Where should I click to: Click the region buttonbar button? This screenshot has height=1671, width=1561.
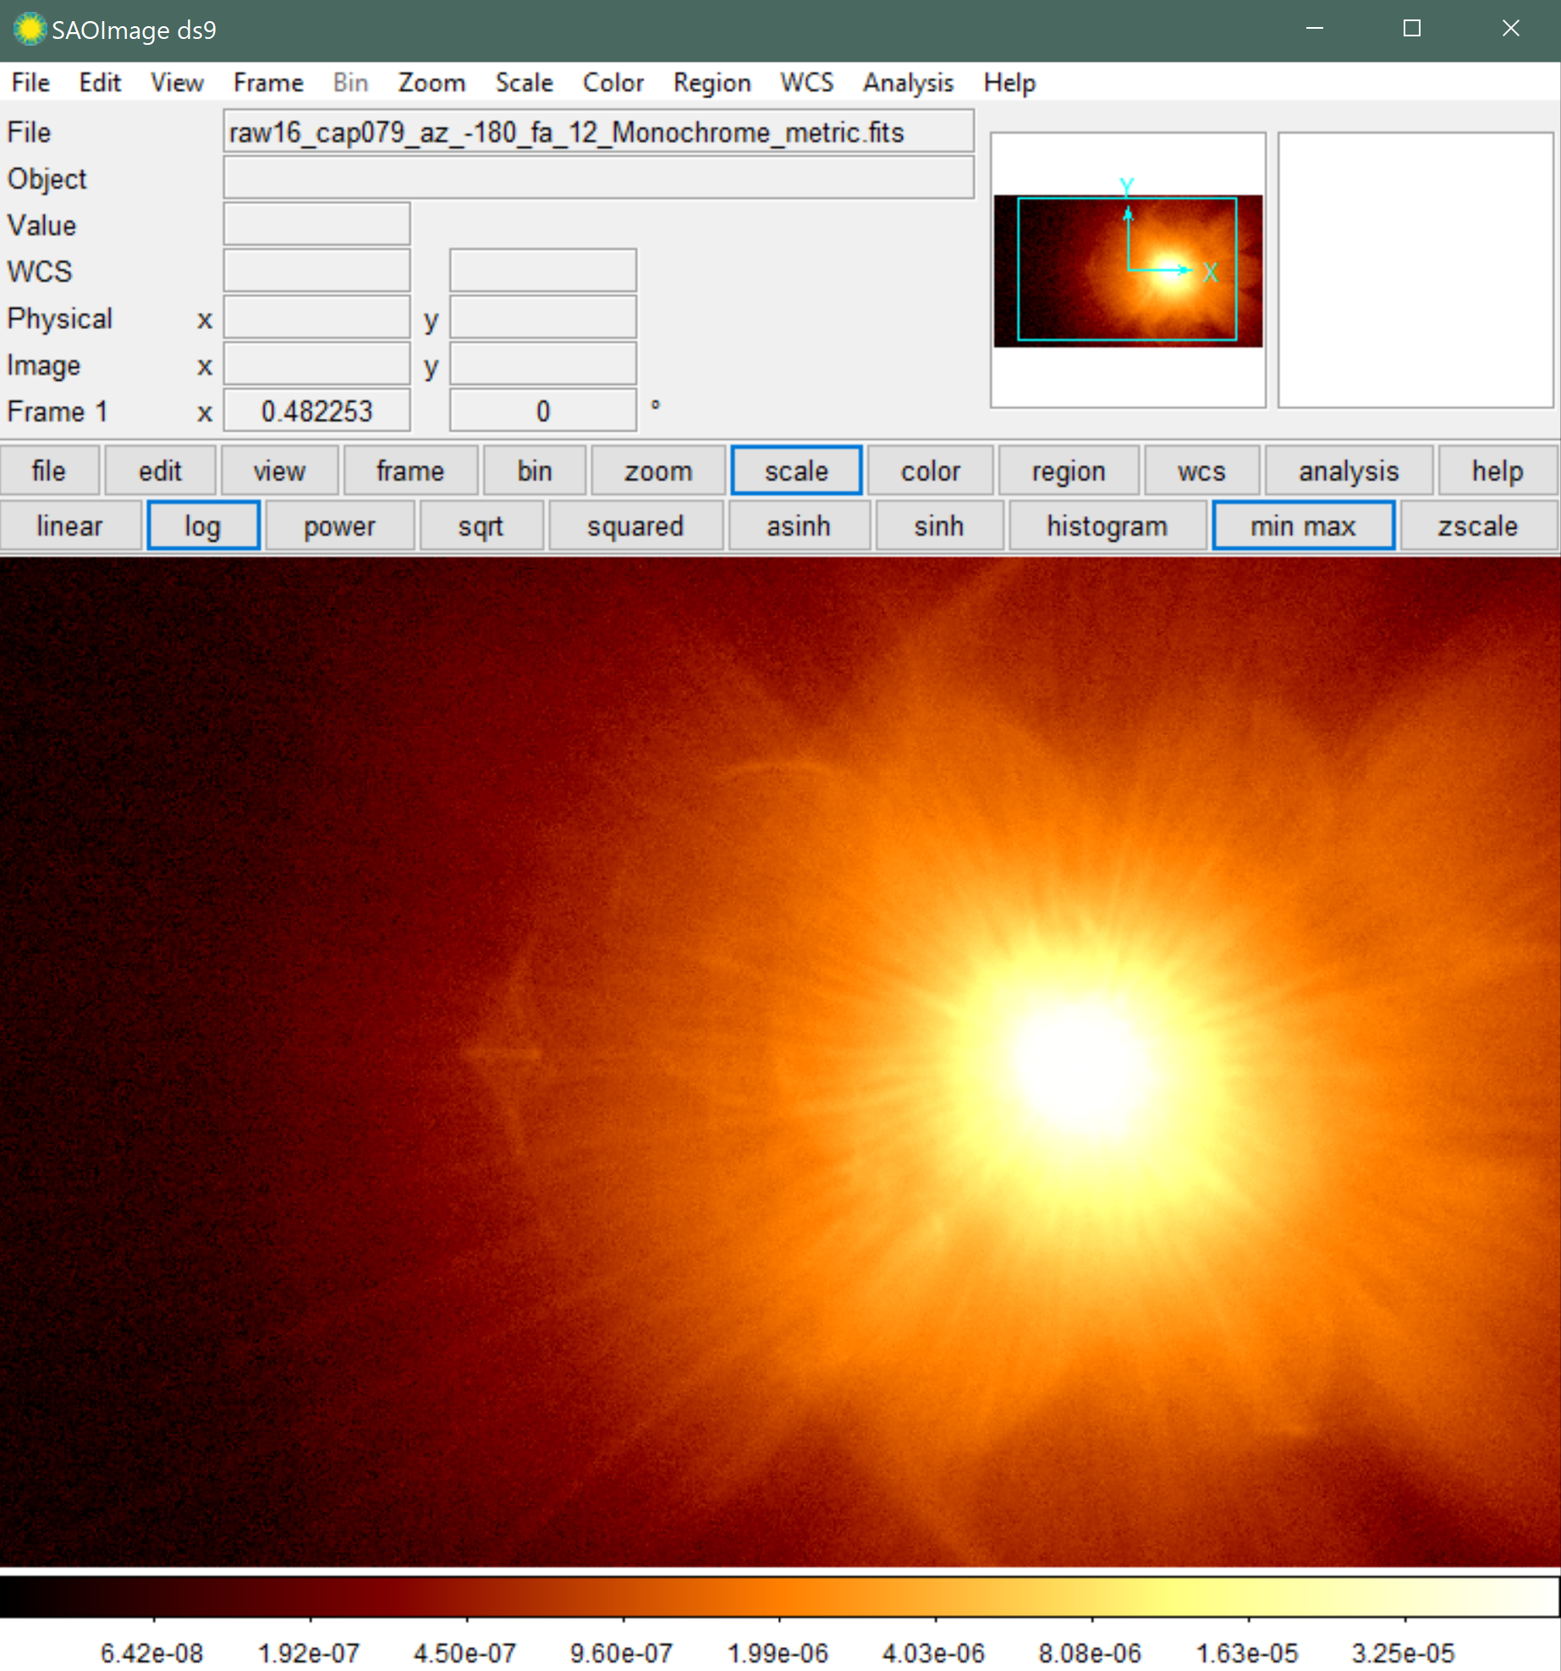[1069, 470]
